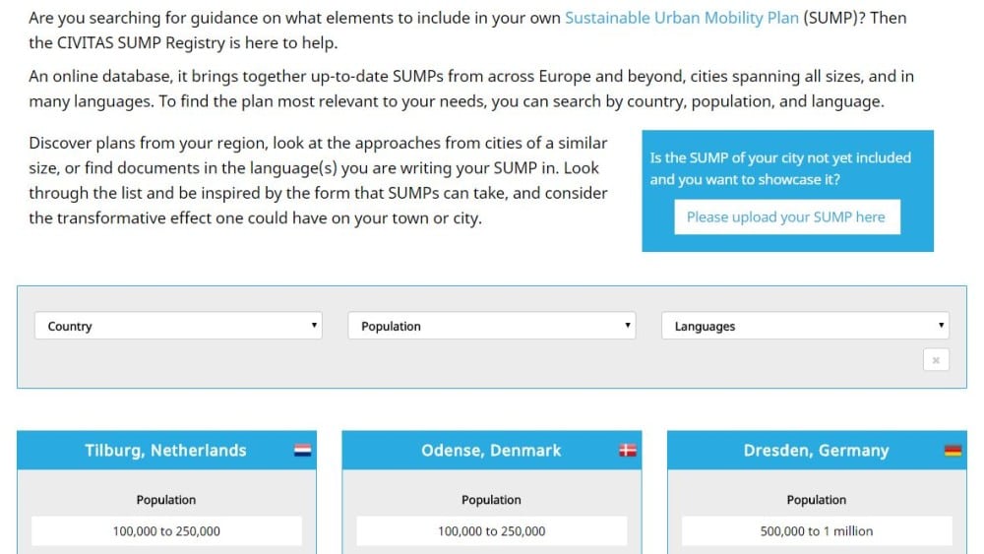
Task: Clear filters with the x button
Action: (936, 360)
